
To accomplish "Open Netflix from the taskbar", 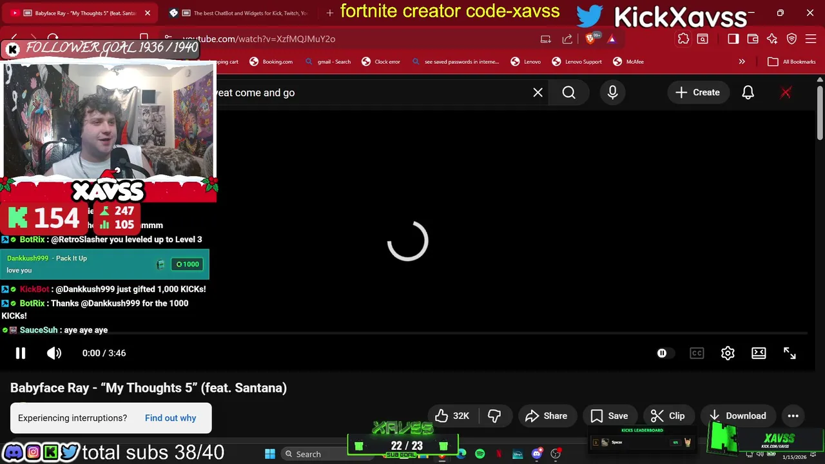I will (499, 454).
